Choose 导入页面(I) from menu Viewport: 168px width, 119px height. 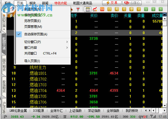pyautogui.click(x=43, y=61)
